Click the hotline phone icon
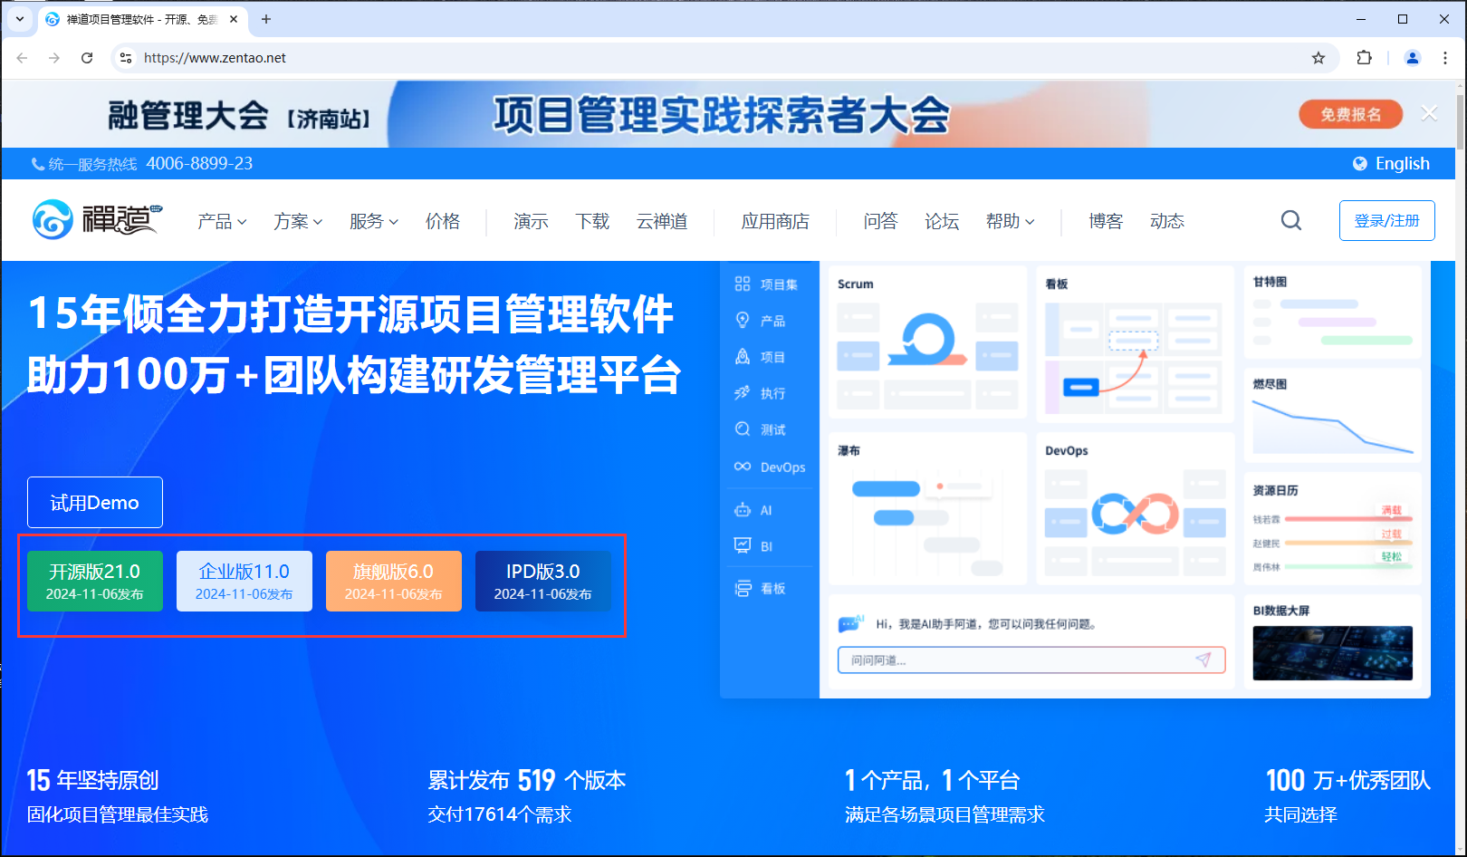 (38, 164)
